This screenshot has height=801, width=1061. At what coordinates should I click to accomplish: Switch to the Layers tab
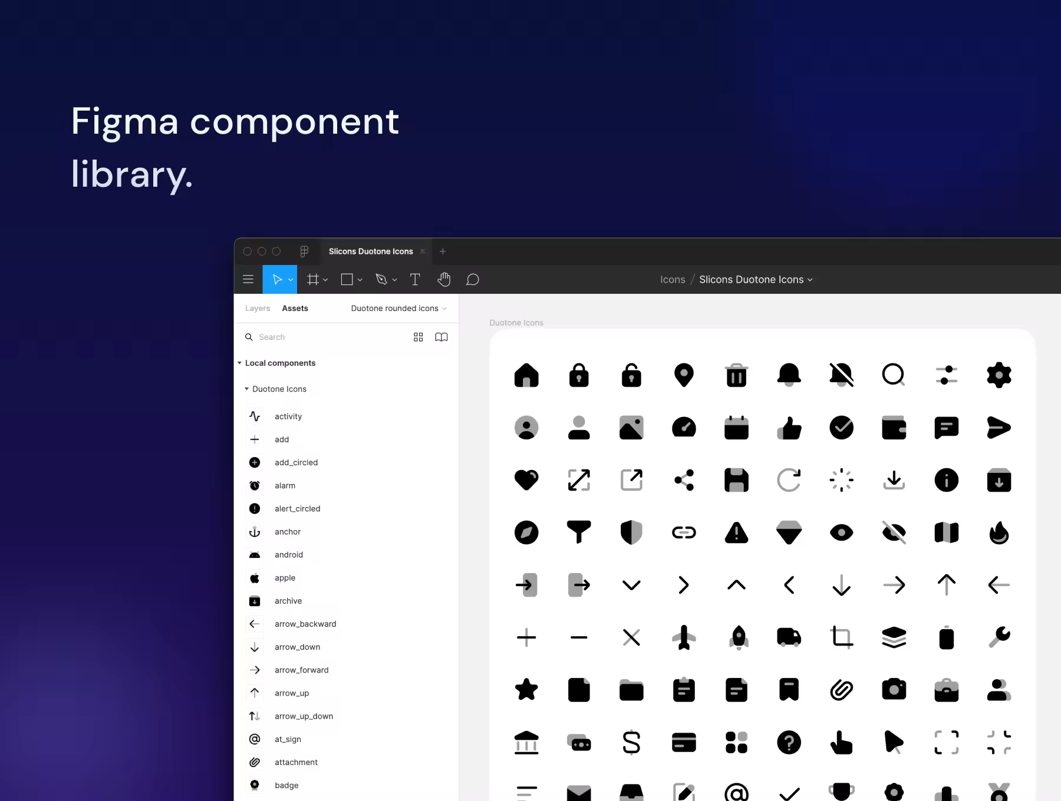(x=258, y=308)
